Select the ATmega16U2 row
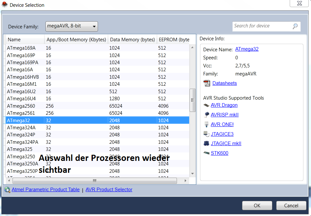This screenshot has width=311, height=216. pyautogui.click(x=97, y=92)
